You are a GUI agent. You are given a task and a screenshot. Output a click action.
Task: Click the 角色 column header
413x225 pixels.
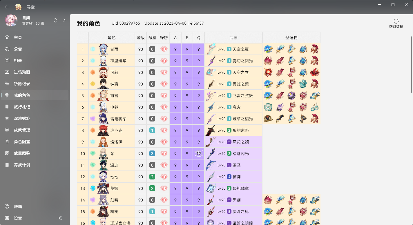(112, 38)
